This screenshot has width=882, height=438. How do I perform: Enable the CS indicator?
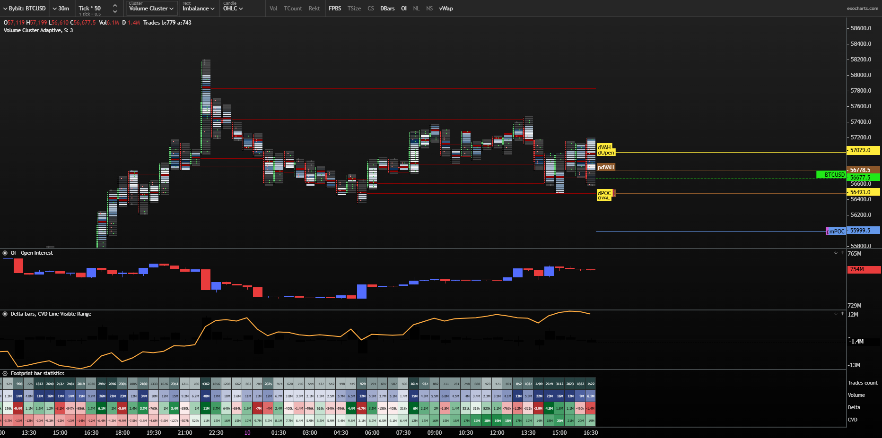[371, 9]
